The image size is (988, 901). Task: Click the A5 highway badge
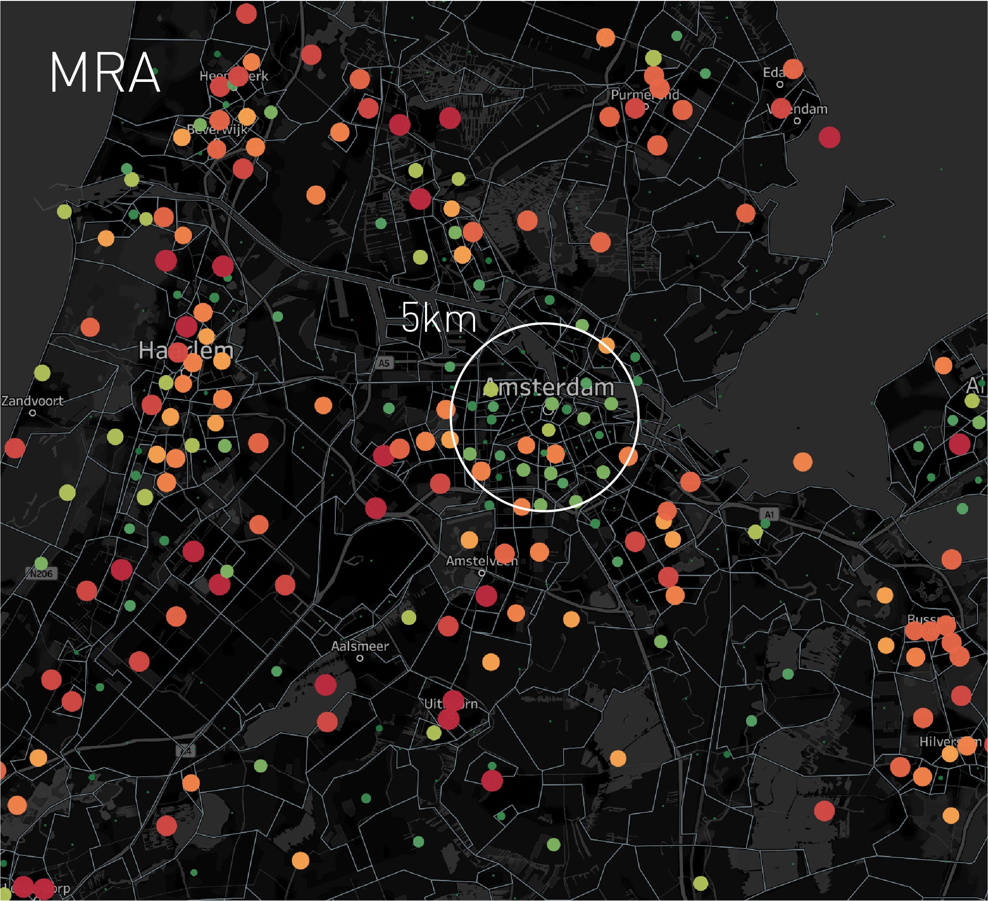point(384,363)
